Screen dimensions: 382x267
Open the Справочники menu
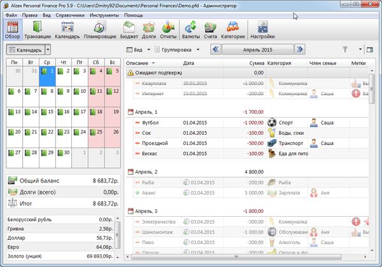(70, 15)
